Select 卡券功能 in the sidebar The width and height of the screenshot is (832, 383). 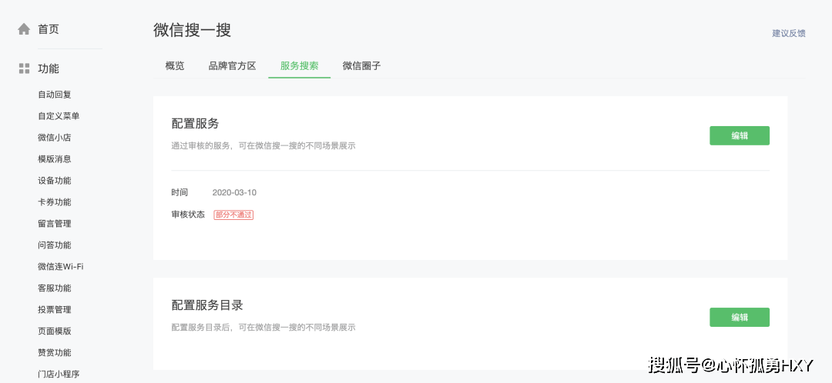click(x=55, y=202)
